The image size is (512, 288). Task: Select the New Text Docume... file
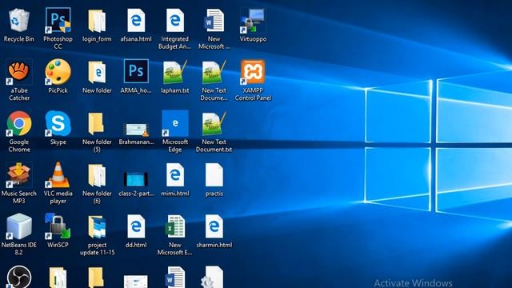[214, 72]
